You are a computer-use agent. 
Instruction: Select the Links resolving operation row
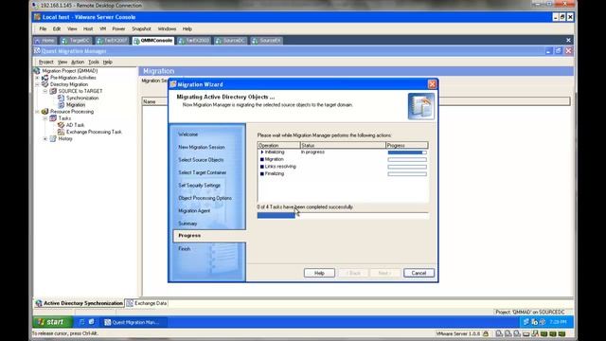point(343,167)
